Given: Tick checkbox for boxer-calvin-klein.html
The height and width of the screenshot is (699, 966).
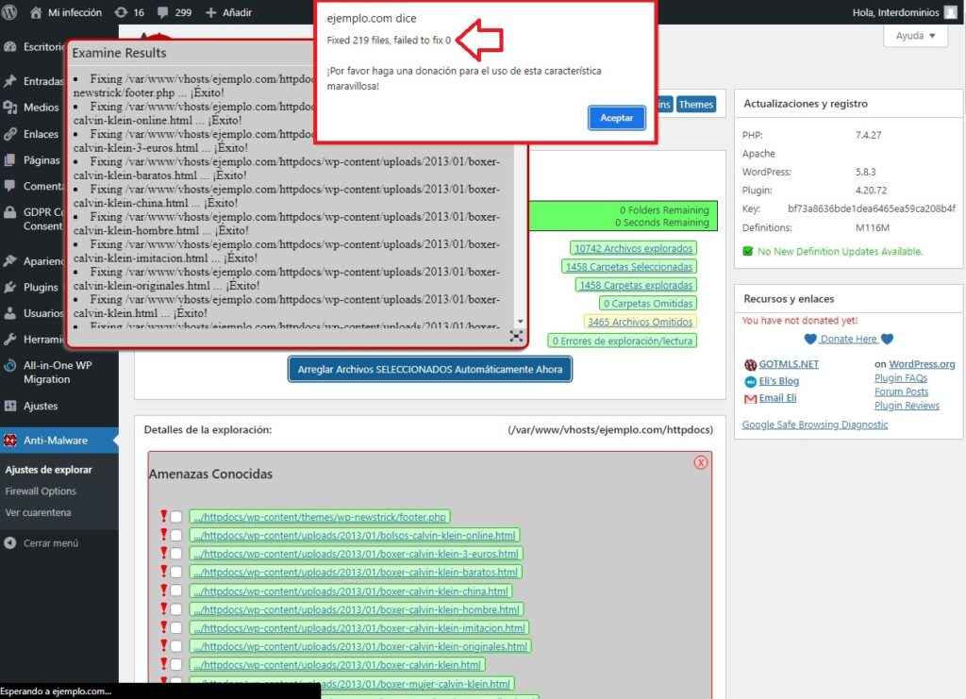Looking at the screenshot, I should coord(176,664).
